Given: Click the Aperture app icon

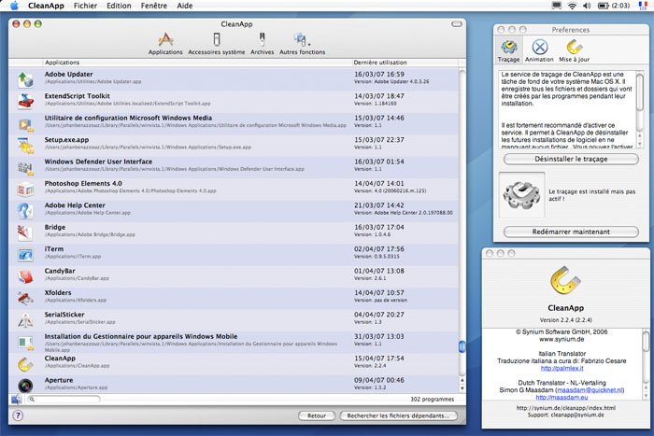Looking at the screenshot, I should coord(25,386).
